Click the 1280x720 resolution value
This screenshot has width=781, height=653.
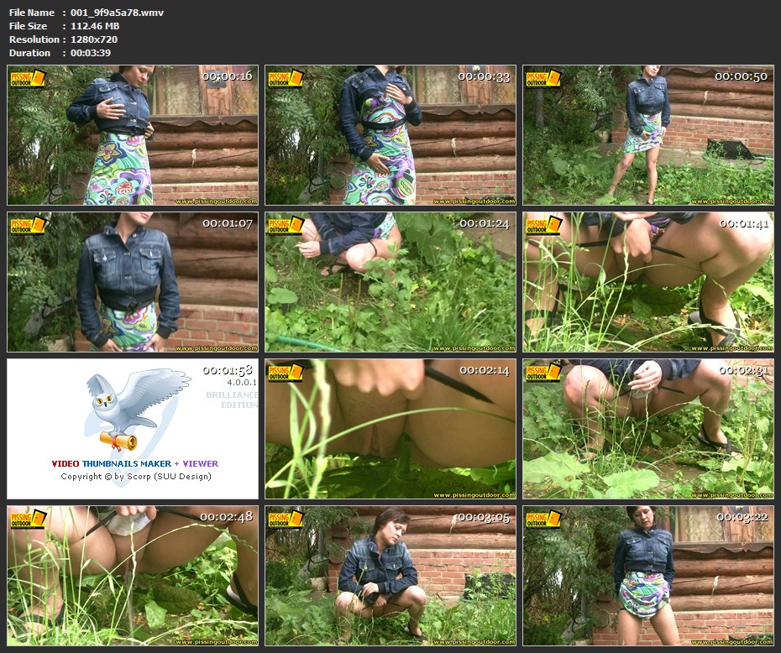[x=94, y=39]
